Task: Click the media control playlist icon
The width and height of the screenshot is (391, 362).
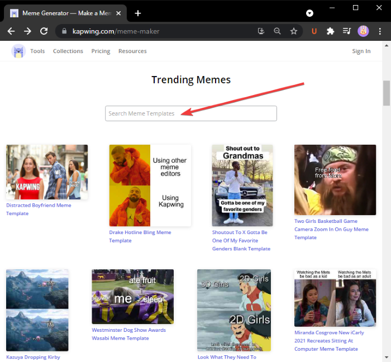Action: coord(346,31)
